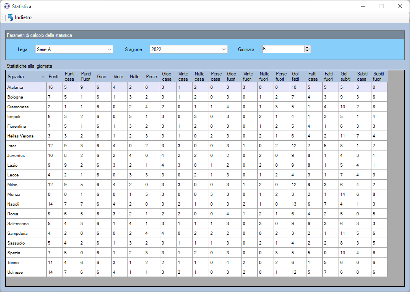Select the Monza team row

196,194
